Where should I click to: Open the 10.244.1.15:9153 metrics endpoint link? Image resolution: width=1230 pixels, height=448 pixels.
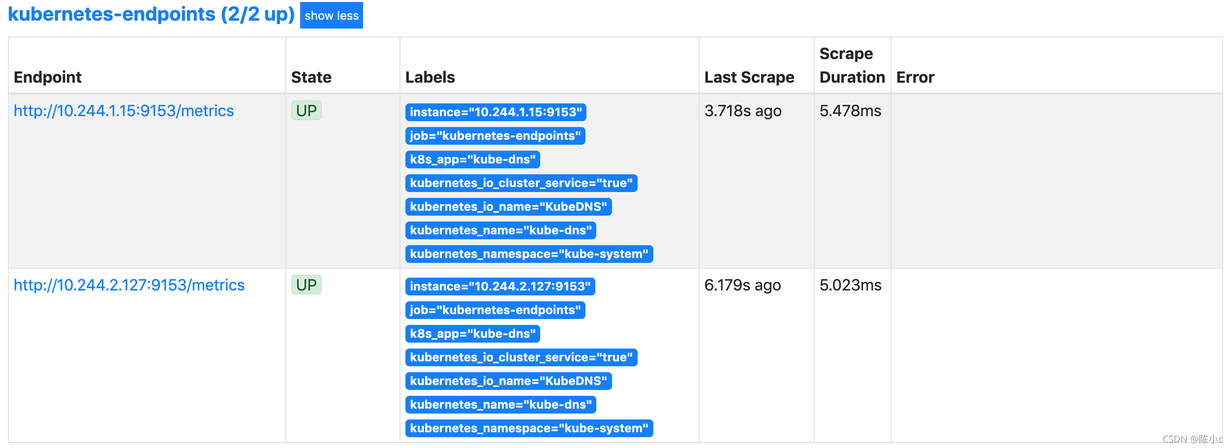click(123, 111)
